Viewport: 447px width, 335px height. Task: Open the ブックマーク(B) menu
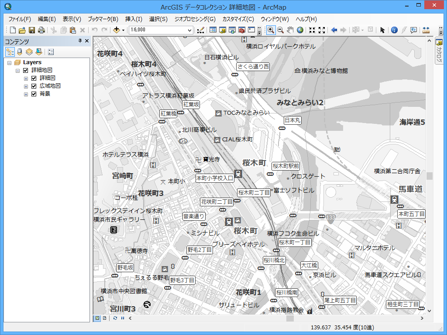click(103, 19)
